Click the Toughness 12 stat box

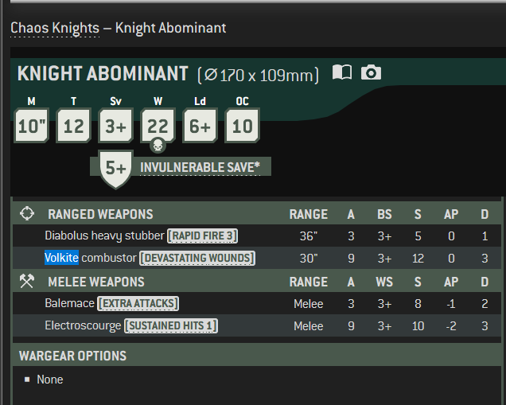(x=73, y=125)
